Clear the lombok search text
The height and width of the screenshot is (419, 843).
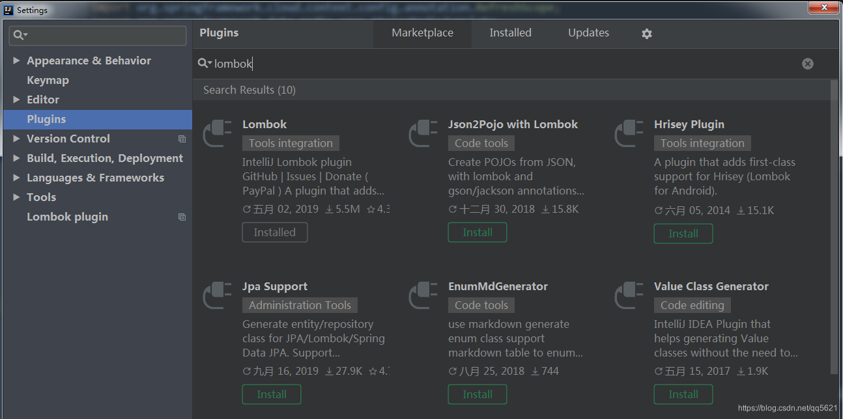(808, 64)
